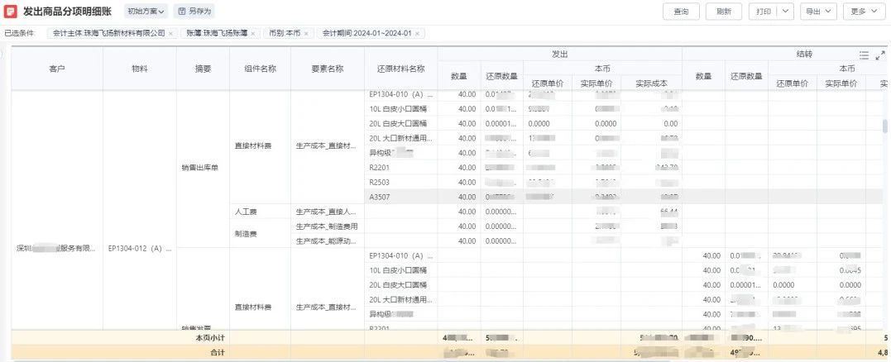This screenshot has height=362, width=891.
Task: Click the table's vertical scrollbar
Action: (x=884, y=126)
